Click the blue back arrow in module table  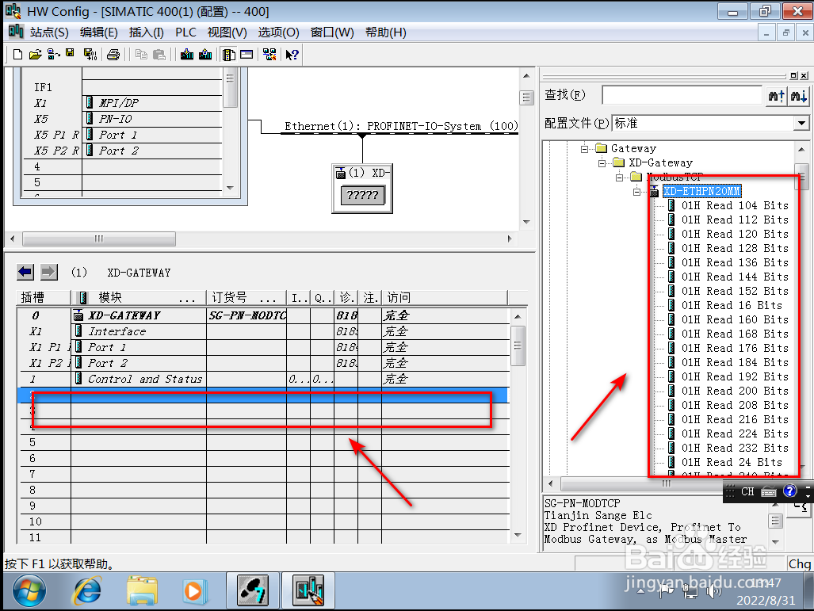tap(25, 272)
